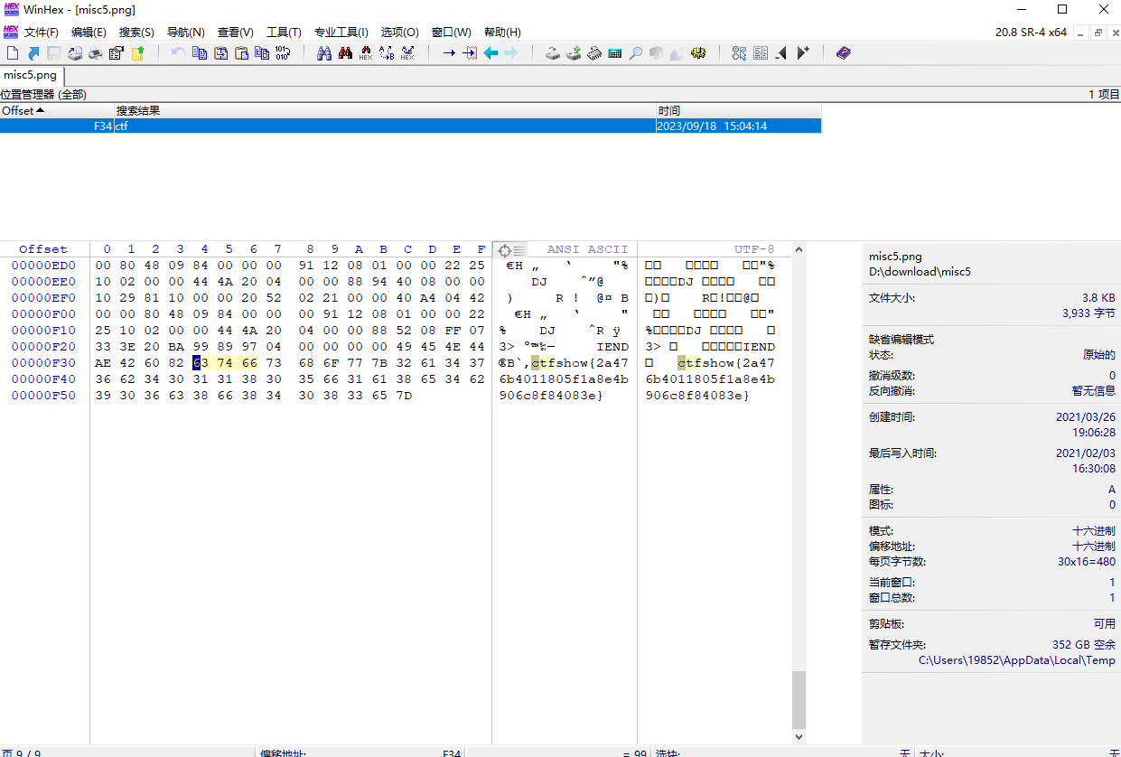This screenshot has height=757, width=1121.
Task: Click offset label 00000ED0
Action: [x=43, y=266]
